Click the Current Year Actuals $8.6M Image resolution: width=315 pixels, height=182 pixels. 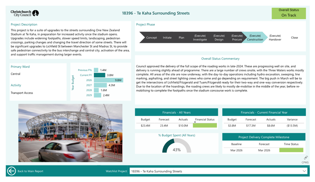tap(271, 126)
